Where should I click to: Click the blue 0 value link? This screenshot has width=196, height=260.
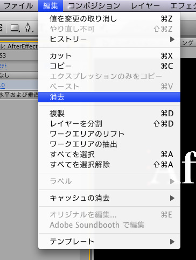3,85
